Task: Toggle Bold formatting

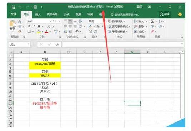Action: [29, 26]
